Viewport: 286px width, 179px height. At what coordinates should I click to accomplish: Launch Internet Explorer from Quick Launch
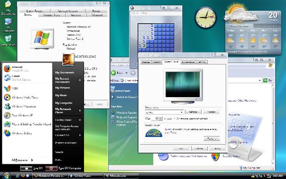point(18,176)
